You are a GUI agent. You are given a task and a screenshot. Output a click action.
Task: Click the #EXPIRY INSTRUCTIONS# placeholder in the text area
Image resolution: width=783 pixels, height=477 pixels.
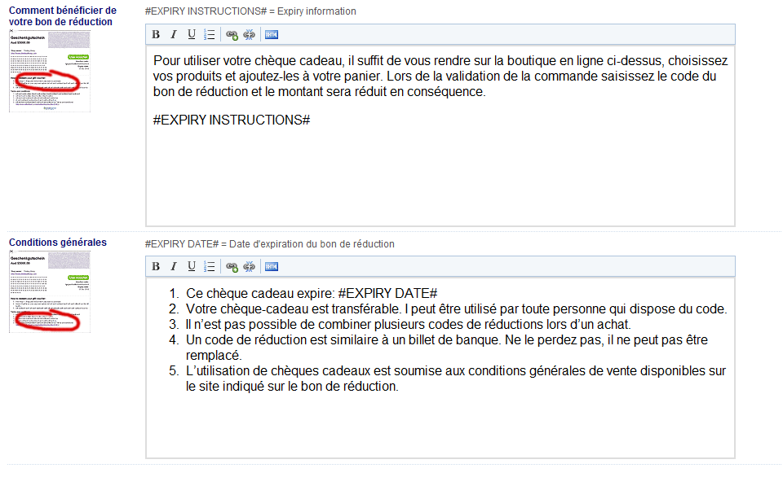point(232,120)
